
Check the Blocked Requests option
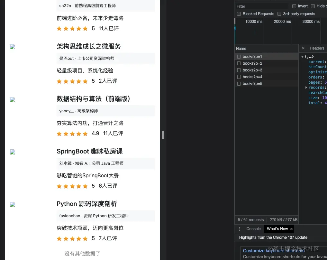point(239,14)
